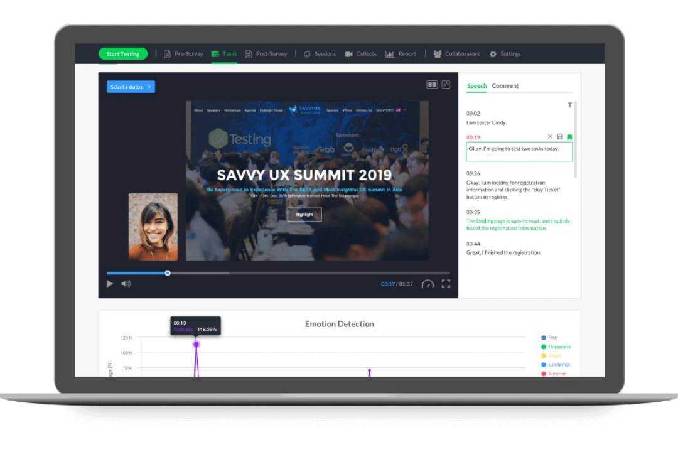Click the sadness peak point at 00:19
This screenshot has width=678, height=452.
(196, 344)
